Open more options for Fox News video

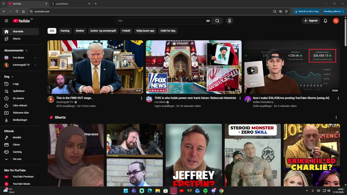click(240, 98)
